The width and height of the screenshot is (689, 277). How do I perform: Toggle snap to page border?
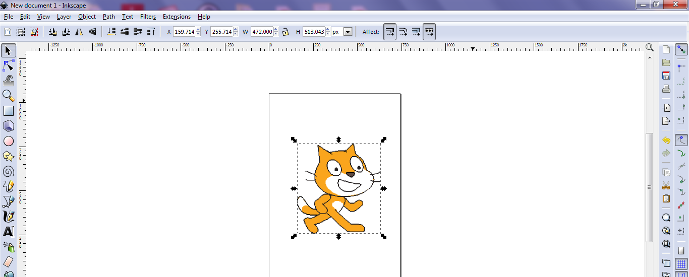tap(681, 251)
